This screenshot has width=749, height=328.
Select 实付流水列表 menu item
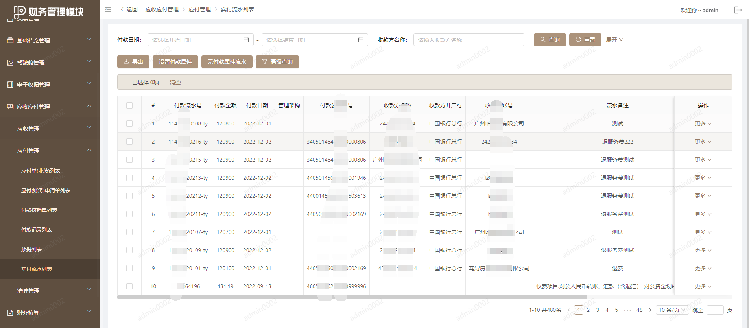pos(50,269)
